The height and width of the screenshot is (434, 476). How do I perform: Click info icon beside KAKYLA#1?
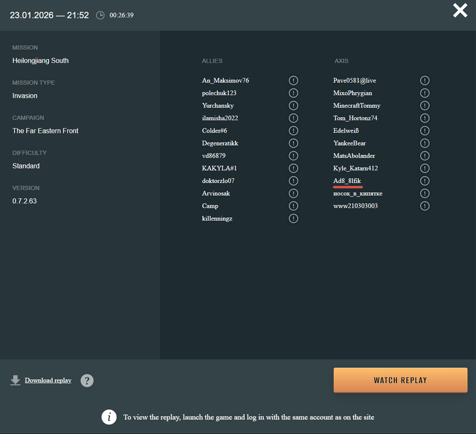point(294,168)
